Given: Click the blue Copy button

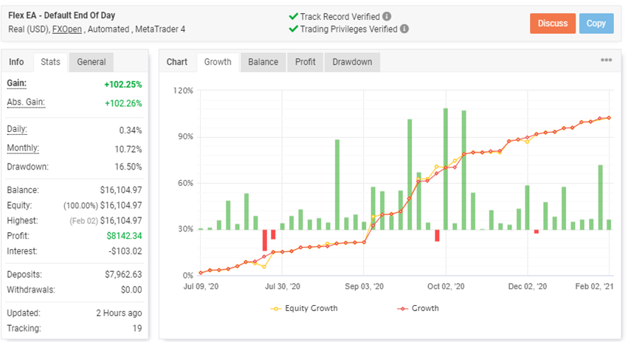Looking at the screenshot, I should 596,24.
